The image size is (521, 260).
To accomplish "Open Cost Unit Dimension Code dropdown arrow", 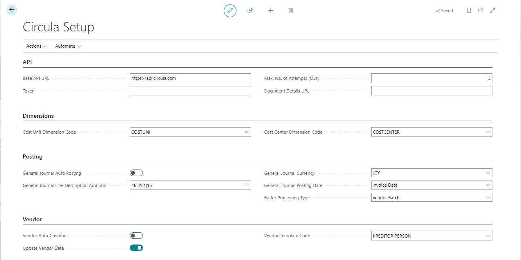I will pyautogui.click(x=246, y=132).
